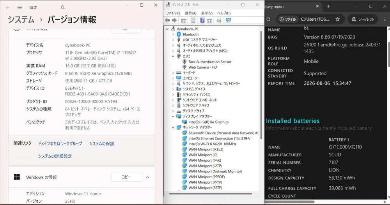Image resolution: width=390 pixels, height=205 pixels.
Task: Collapse the カメラ category
Action: pos(173,56)
